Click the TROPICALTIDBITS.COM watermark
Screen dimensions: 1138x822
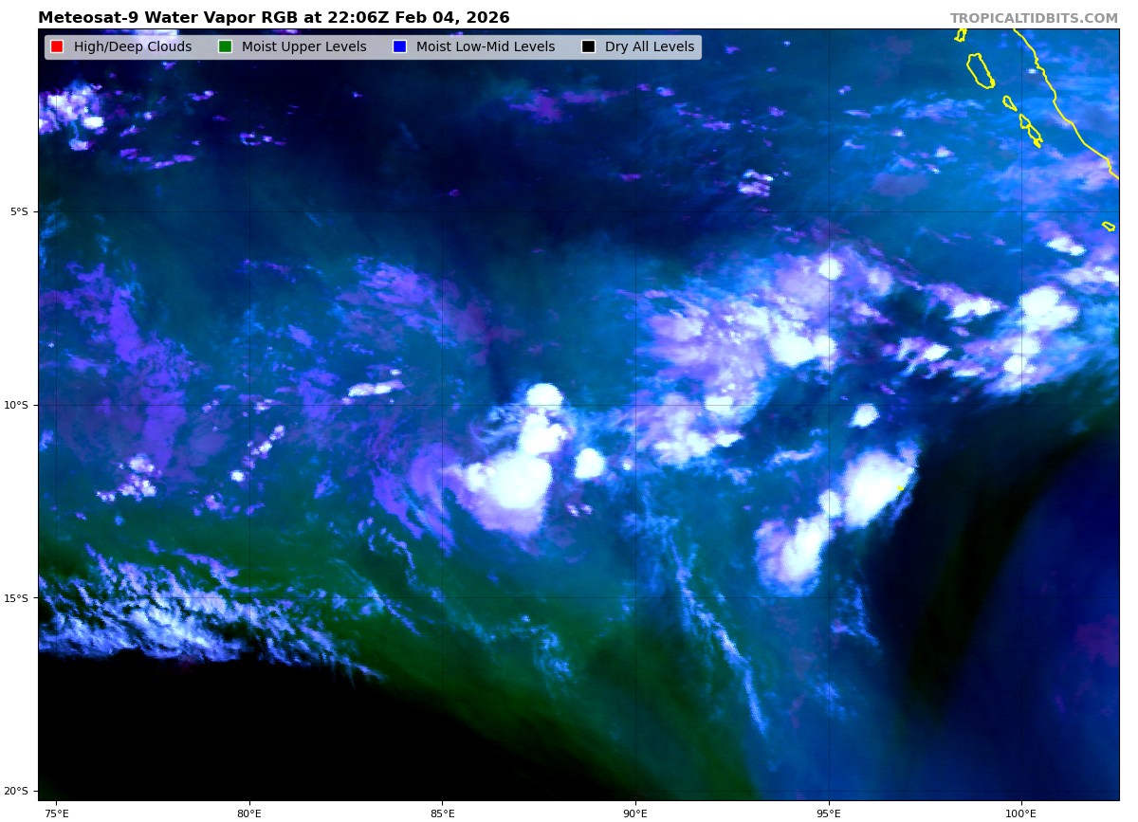pos(1034,19)
